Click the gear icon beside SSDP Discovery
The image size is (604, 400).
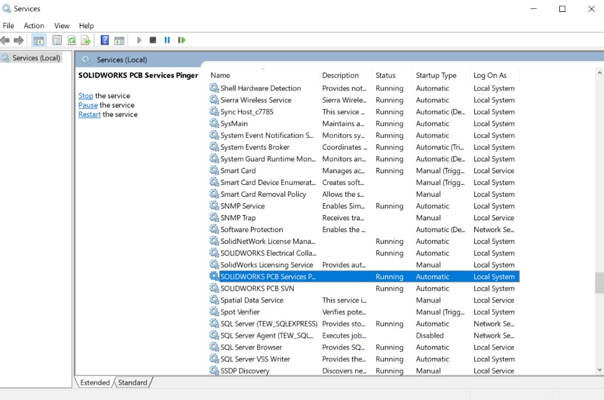214,370
